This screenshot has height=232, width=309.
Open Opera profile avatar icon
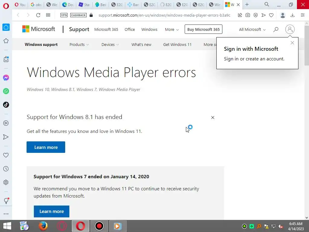coord(283,15)
